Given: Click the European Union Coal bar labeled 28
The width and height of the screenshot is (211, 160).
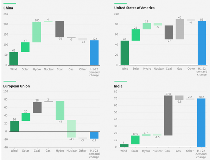Looking at the screenshot, I should (x=37, y=107).
